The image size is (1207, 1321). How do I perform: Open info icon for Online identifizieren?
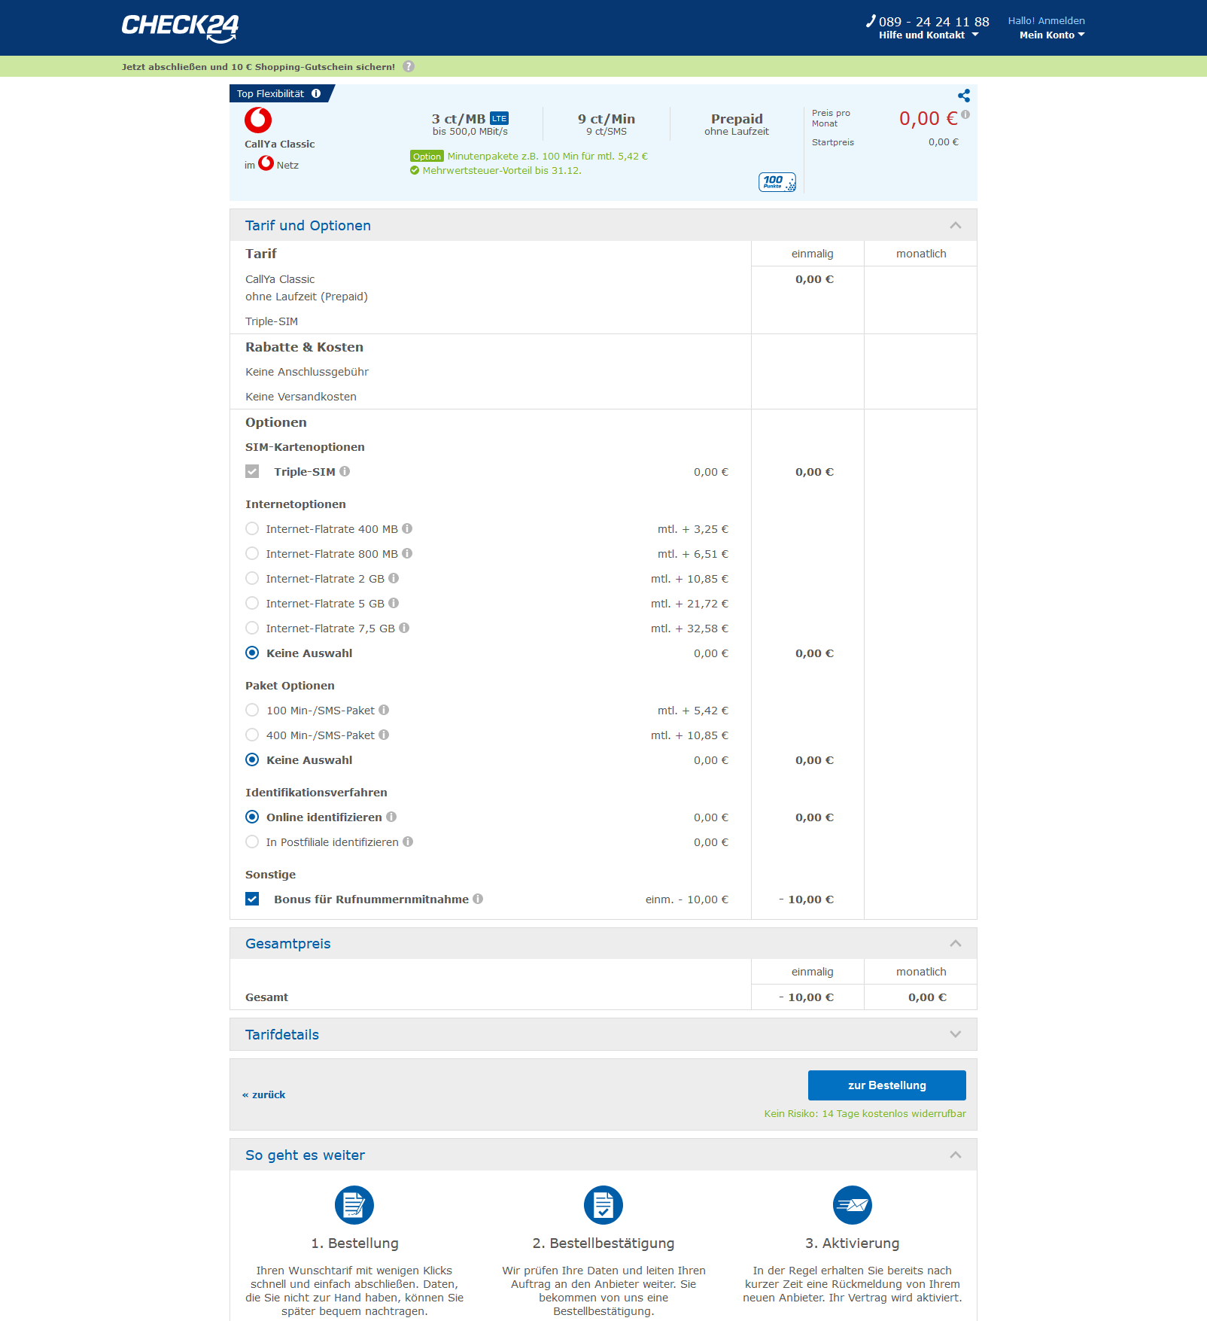tap(391, 817)
